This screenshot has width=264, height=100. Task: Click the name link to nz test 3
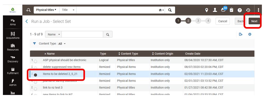pos(53,88)
